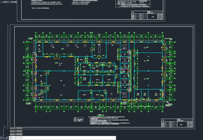203x140 pixels.
Task: Open the 二维线框 visual style menu
Action: [13, 2]
